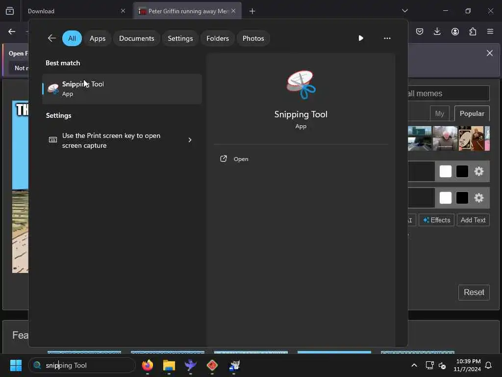Switch to the Photos search filter
The width and height of the screenshot is (502, 377).
(x=253, y=38)
